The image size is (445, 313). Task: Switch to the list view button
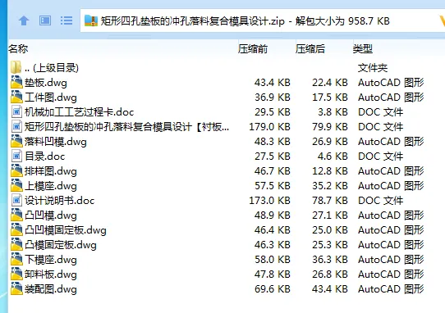coord(67,20)
